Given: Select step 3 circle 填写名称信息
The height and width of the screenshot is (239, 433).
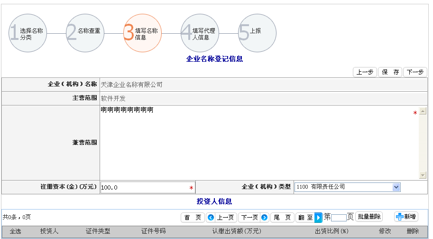Looking at the screenshot, I should coord(143,33).
